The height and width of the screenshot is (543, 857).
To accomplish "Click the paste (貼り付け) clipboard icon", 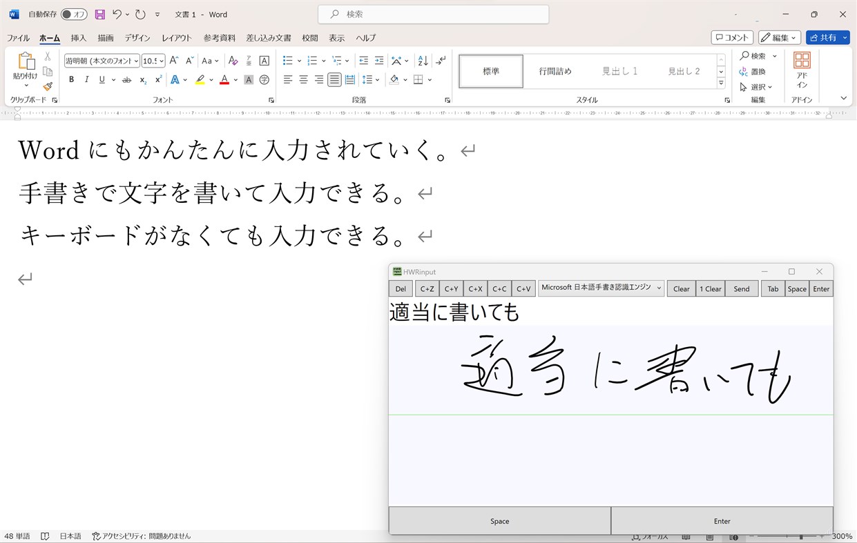I will 26,62.
